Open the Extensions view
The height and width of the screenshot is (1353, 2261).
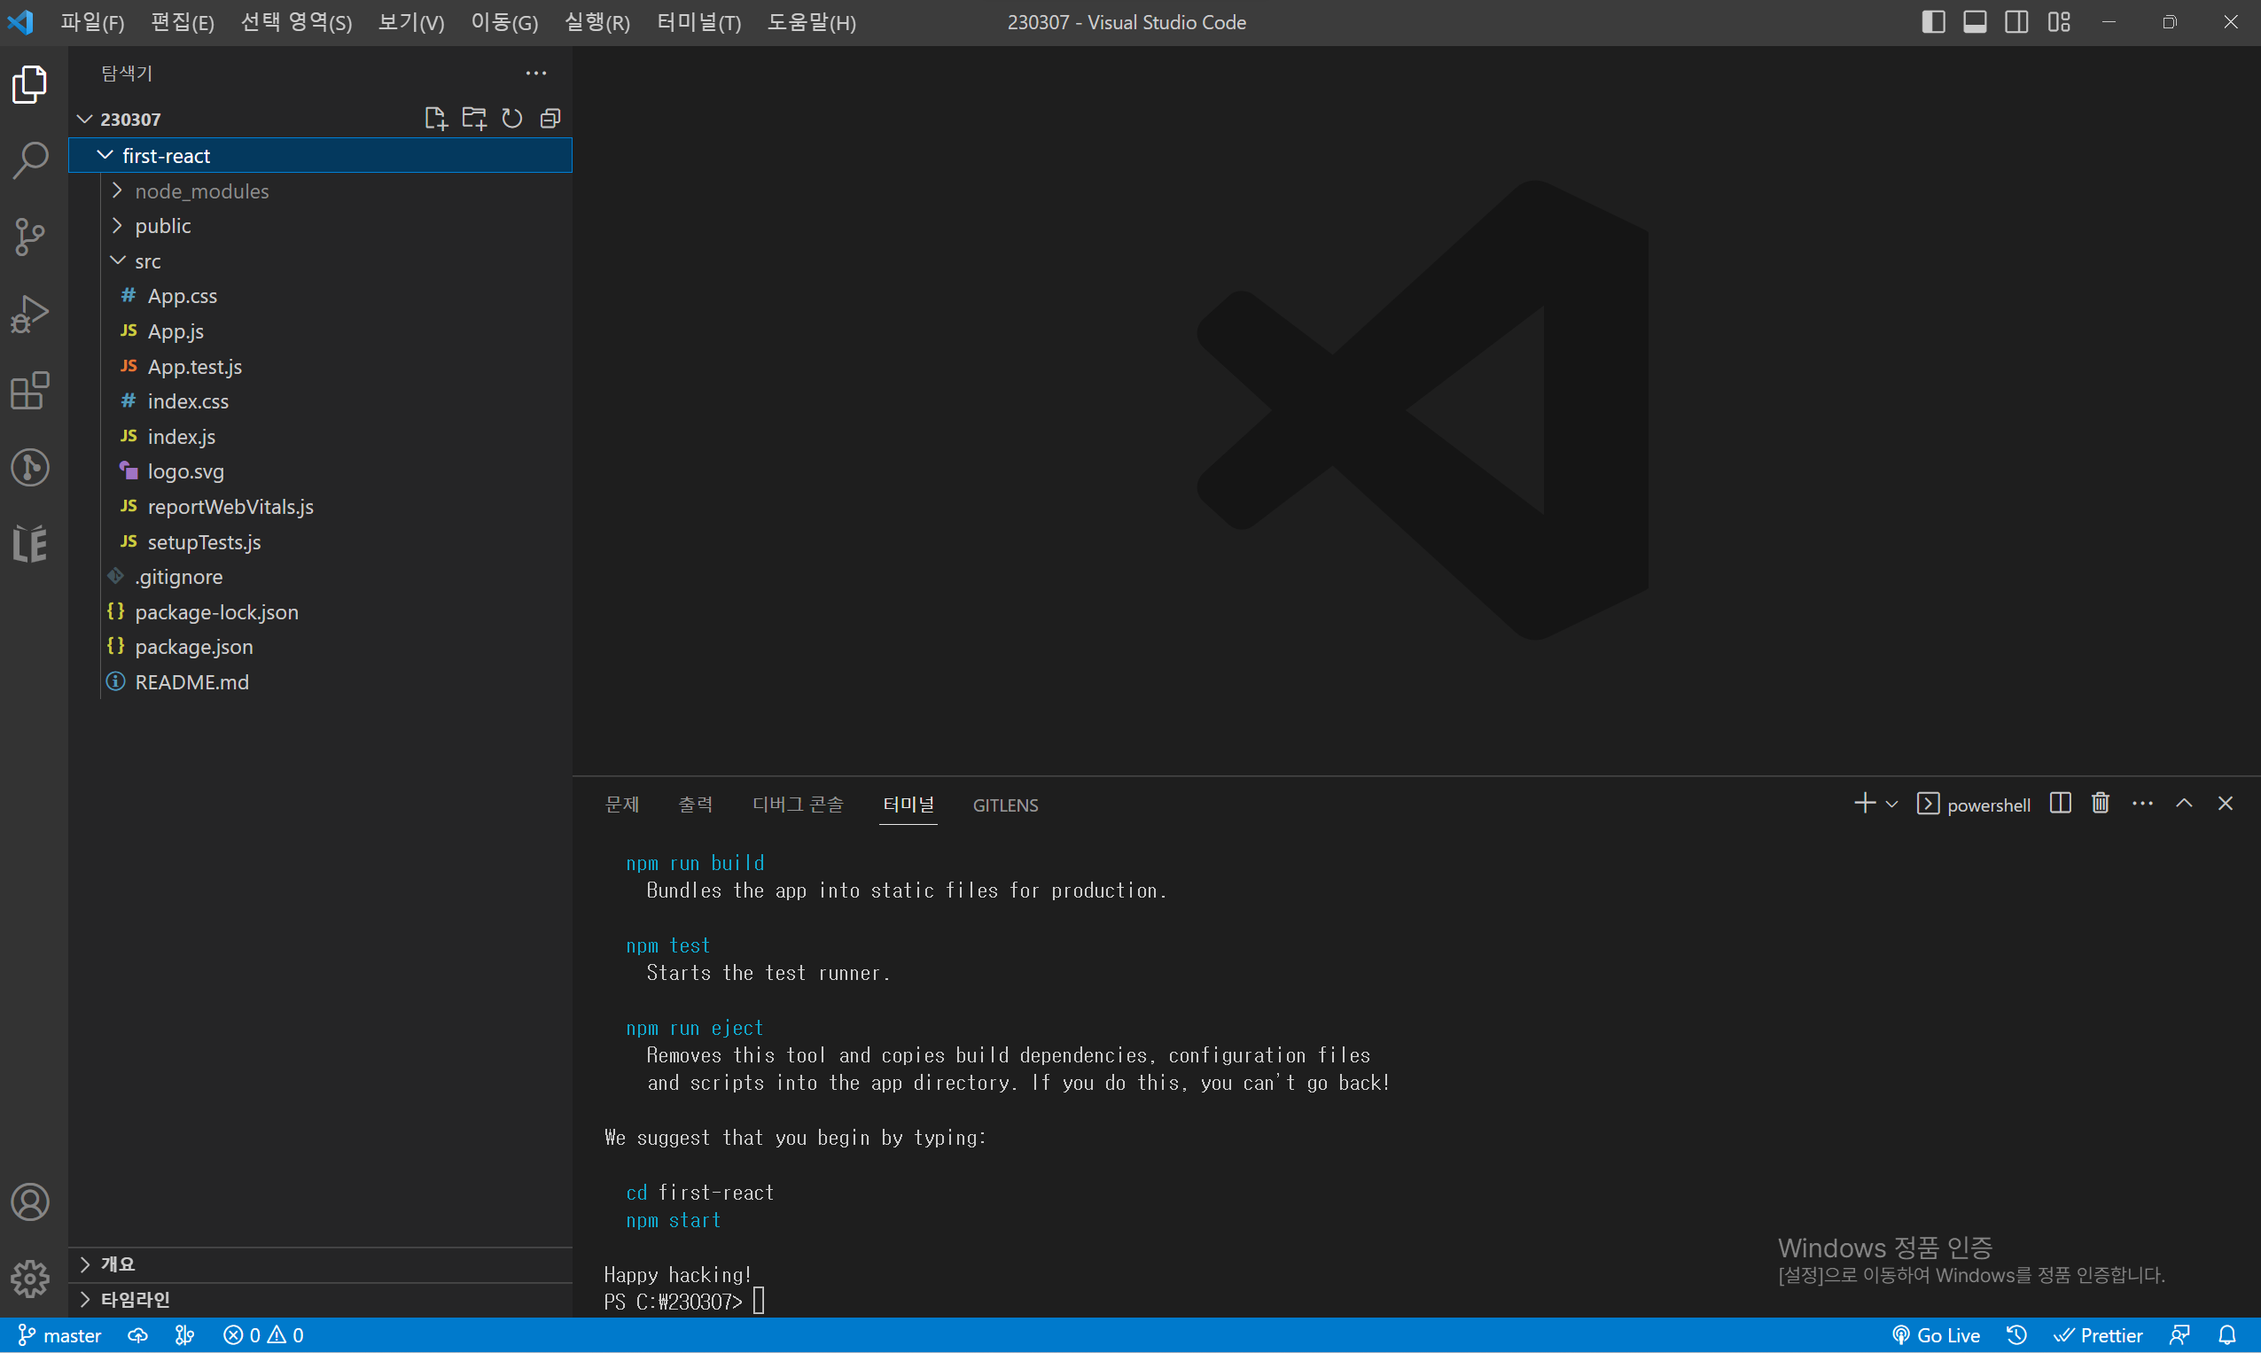point(30,390)
